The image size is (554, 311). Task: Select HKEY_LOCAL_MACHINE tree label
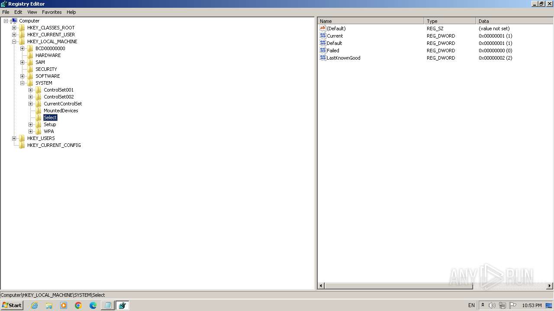pos(52,41)
